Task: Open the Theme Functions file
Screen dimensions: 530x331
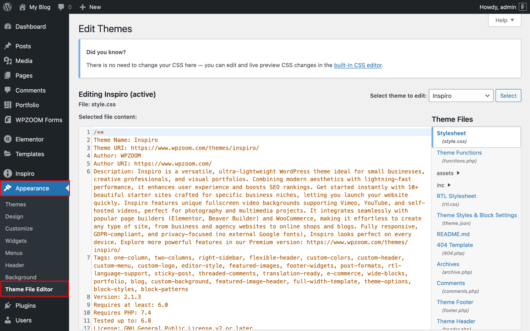Action: coord(459,153)
